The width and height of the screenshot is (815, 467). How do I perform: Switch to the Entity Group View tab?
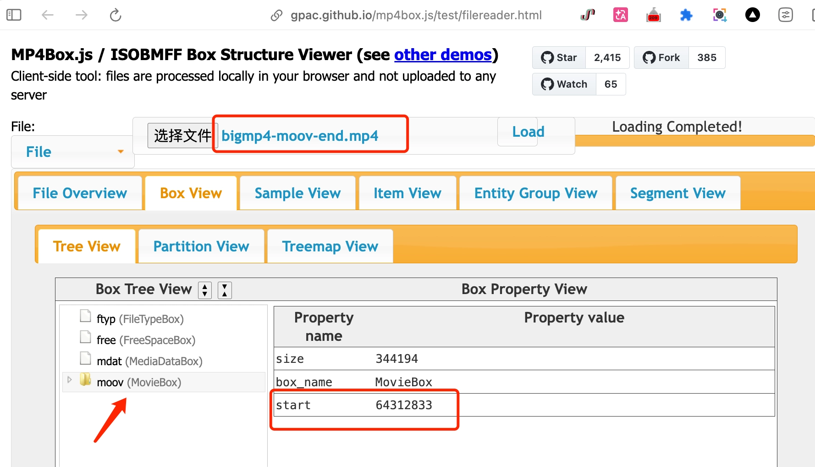[536, 193]
